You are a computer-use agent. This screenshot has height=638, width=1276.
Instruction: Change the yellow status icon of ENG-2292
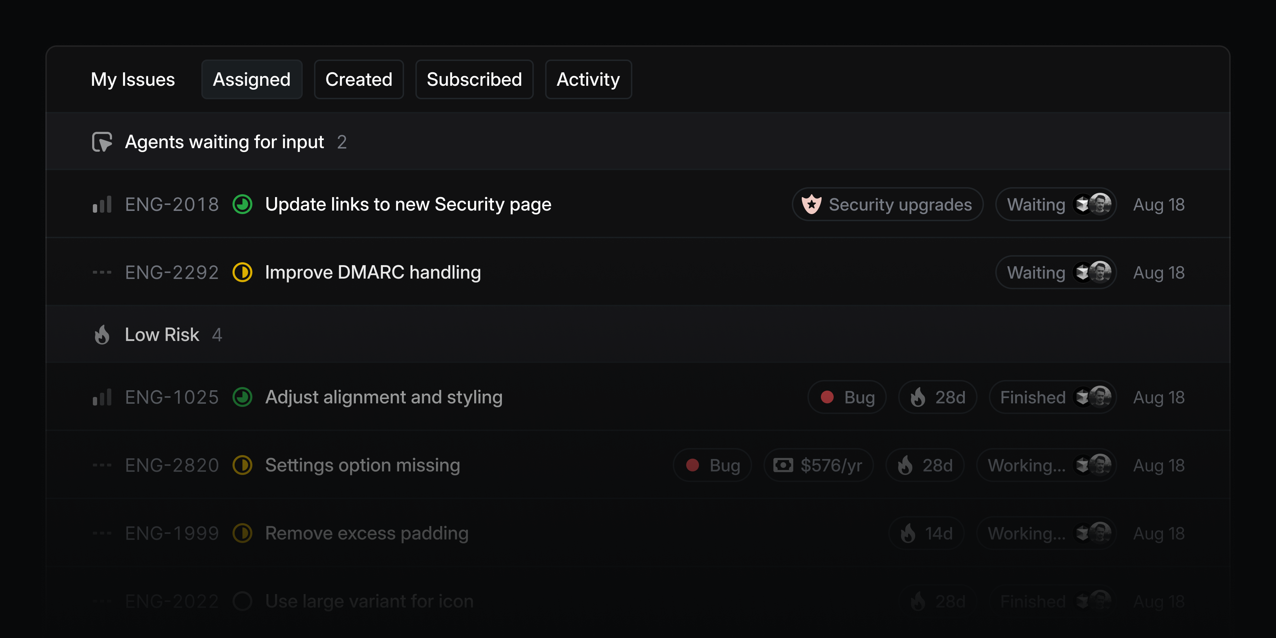242,272
